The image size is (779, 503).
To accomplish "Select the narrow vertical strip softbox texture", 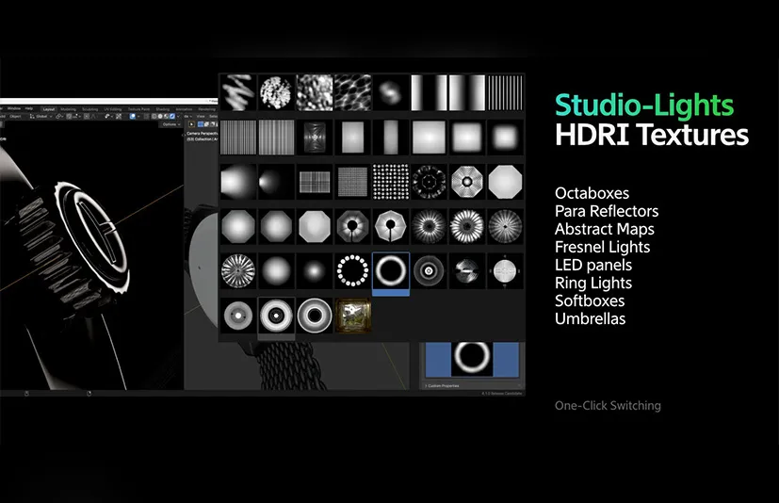I will (x=391, y=138).
